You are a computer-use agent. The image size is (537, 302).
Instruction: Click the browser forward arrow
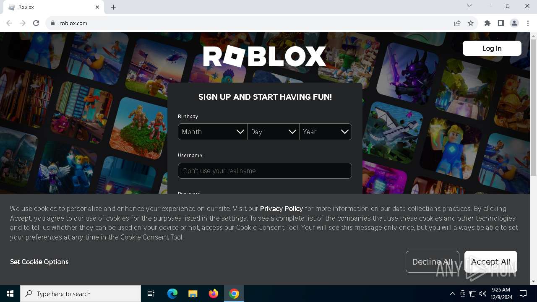coord(23,23)
